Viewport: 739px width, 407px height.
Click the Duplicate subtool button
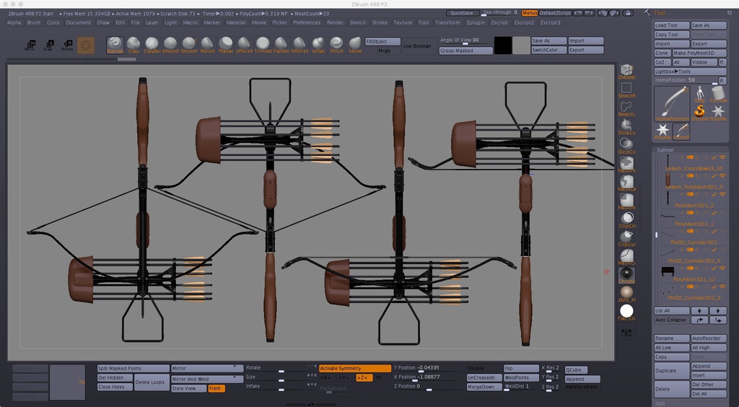click(672, 370)
